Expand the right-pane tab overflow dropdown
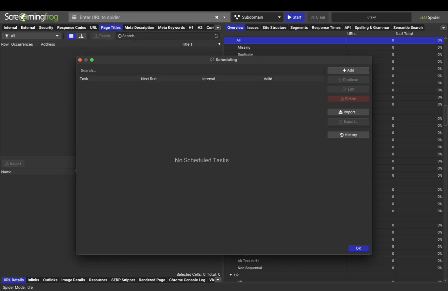The image size is (448, 291). coord(443,28)
